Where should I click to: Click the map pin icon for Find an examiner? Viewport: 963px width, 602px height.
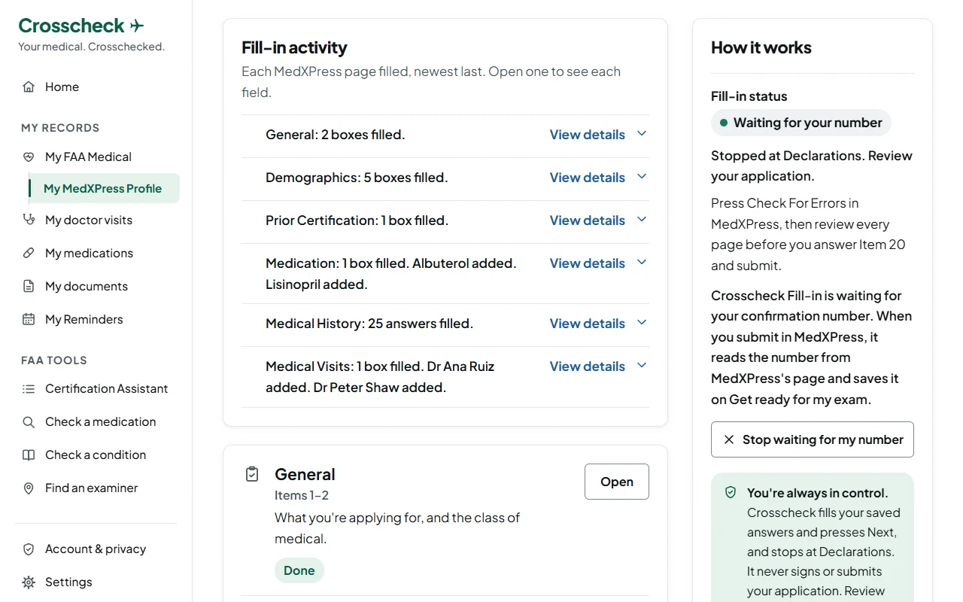point(29,488)
